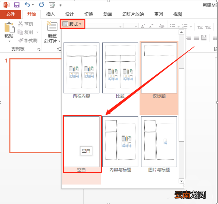Screen dimensions: 218x204
Task: Switch to the 动画 tab
Action: 108,14
